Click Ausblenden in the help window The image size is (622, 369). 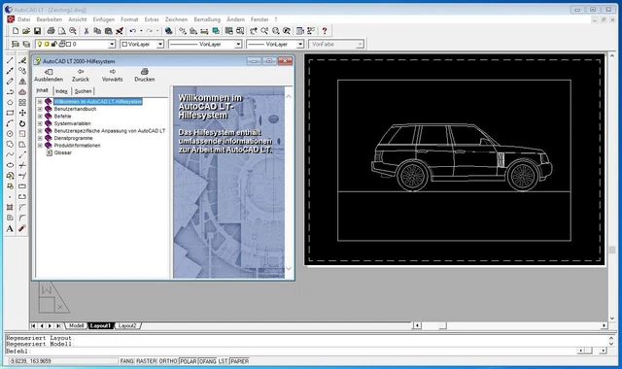tap(49, 76)
